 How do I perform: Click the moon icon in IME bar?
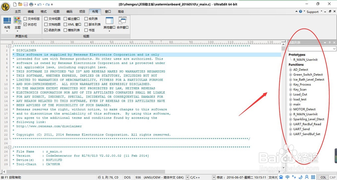click(301, 177)
